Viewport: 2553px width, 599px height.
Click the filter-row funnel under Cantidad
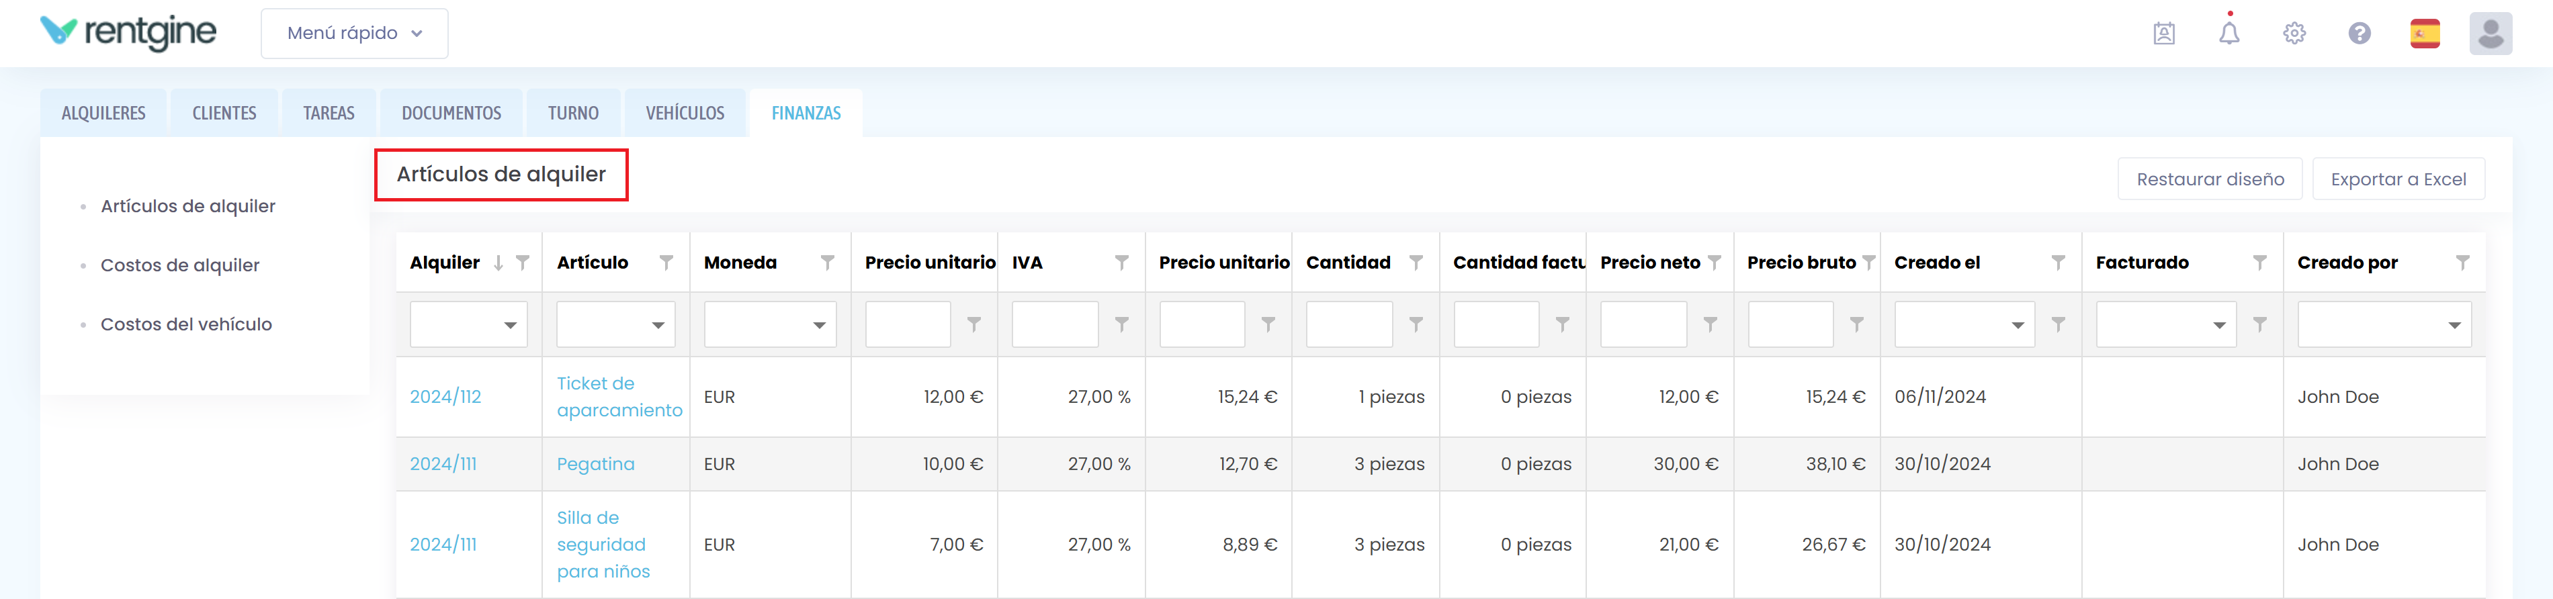click(1416, 325)
